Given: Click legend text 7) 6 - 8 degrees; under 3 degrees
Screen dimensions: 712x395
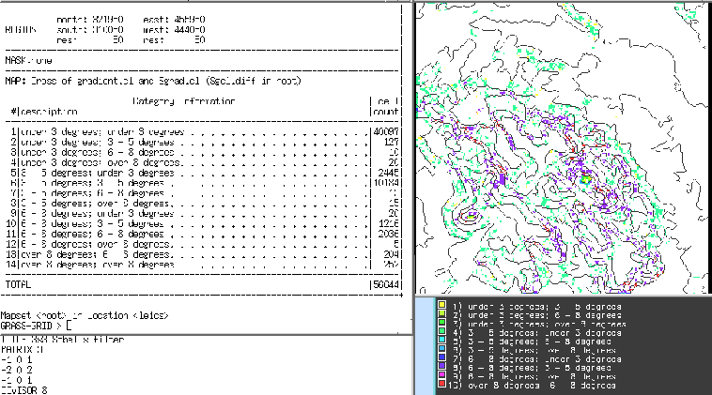Looking at the screenshot, I should tap(537, 359).
